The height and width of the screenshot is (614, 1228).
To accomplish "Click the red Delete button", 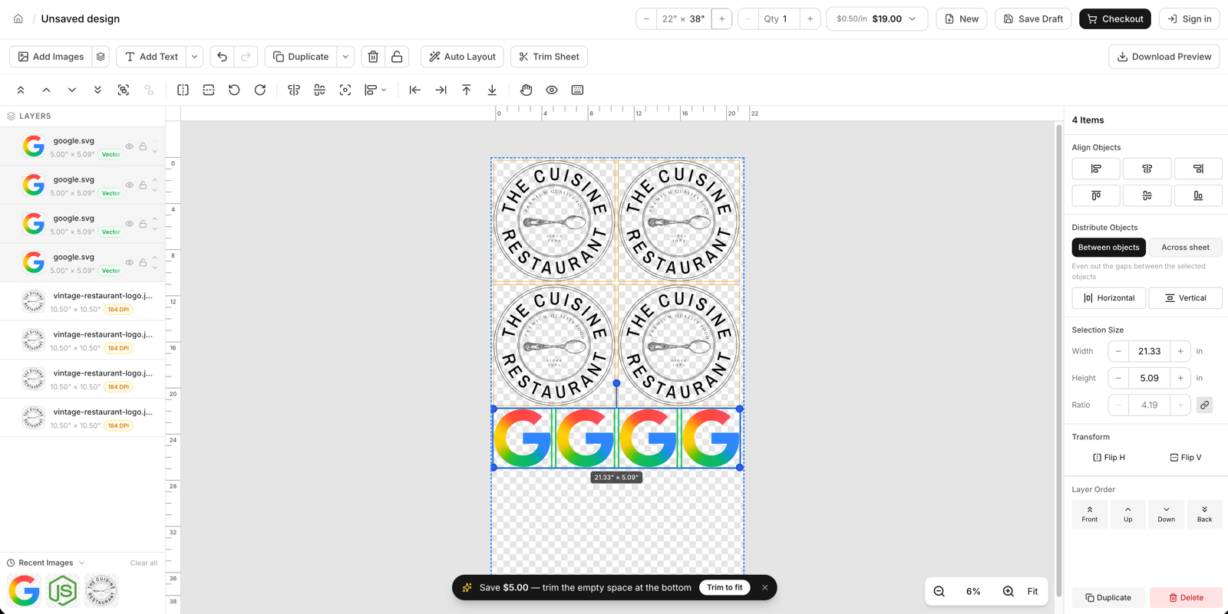I will pyautogui.click(x=1186, y=598).
